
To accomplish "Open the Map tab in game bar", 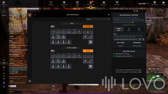I will tap(77, 3).
